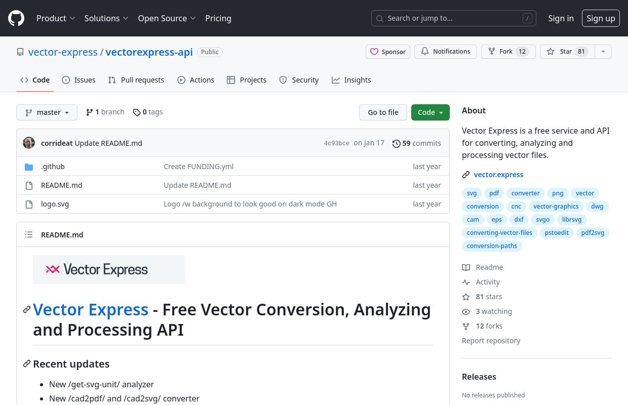Star the repository
The height and width of the screenshot is (405, 628).
(x=567, y=52)
